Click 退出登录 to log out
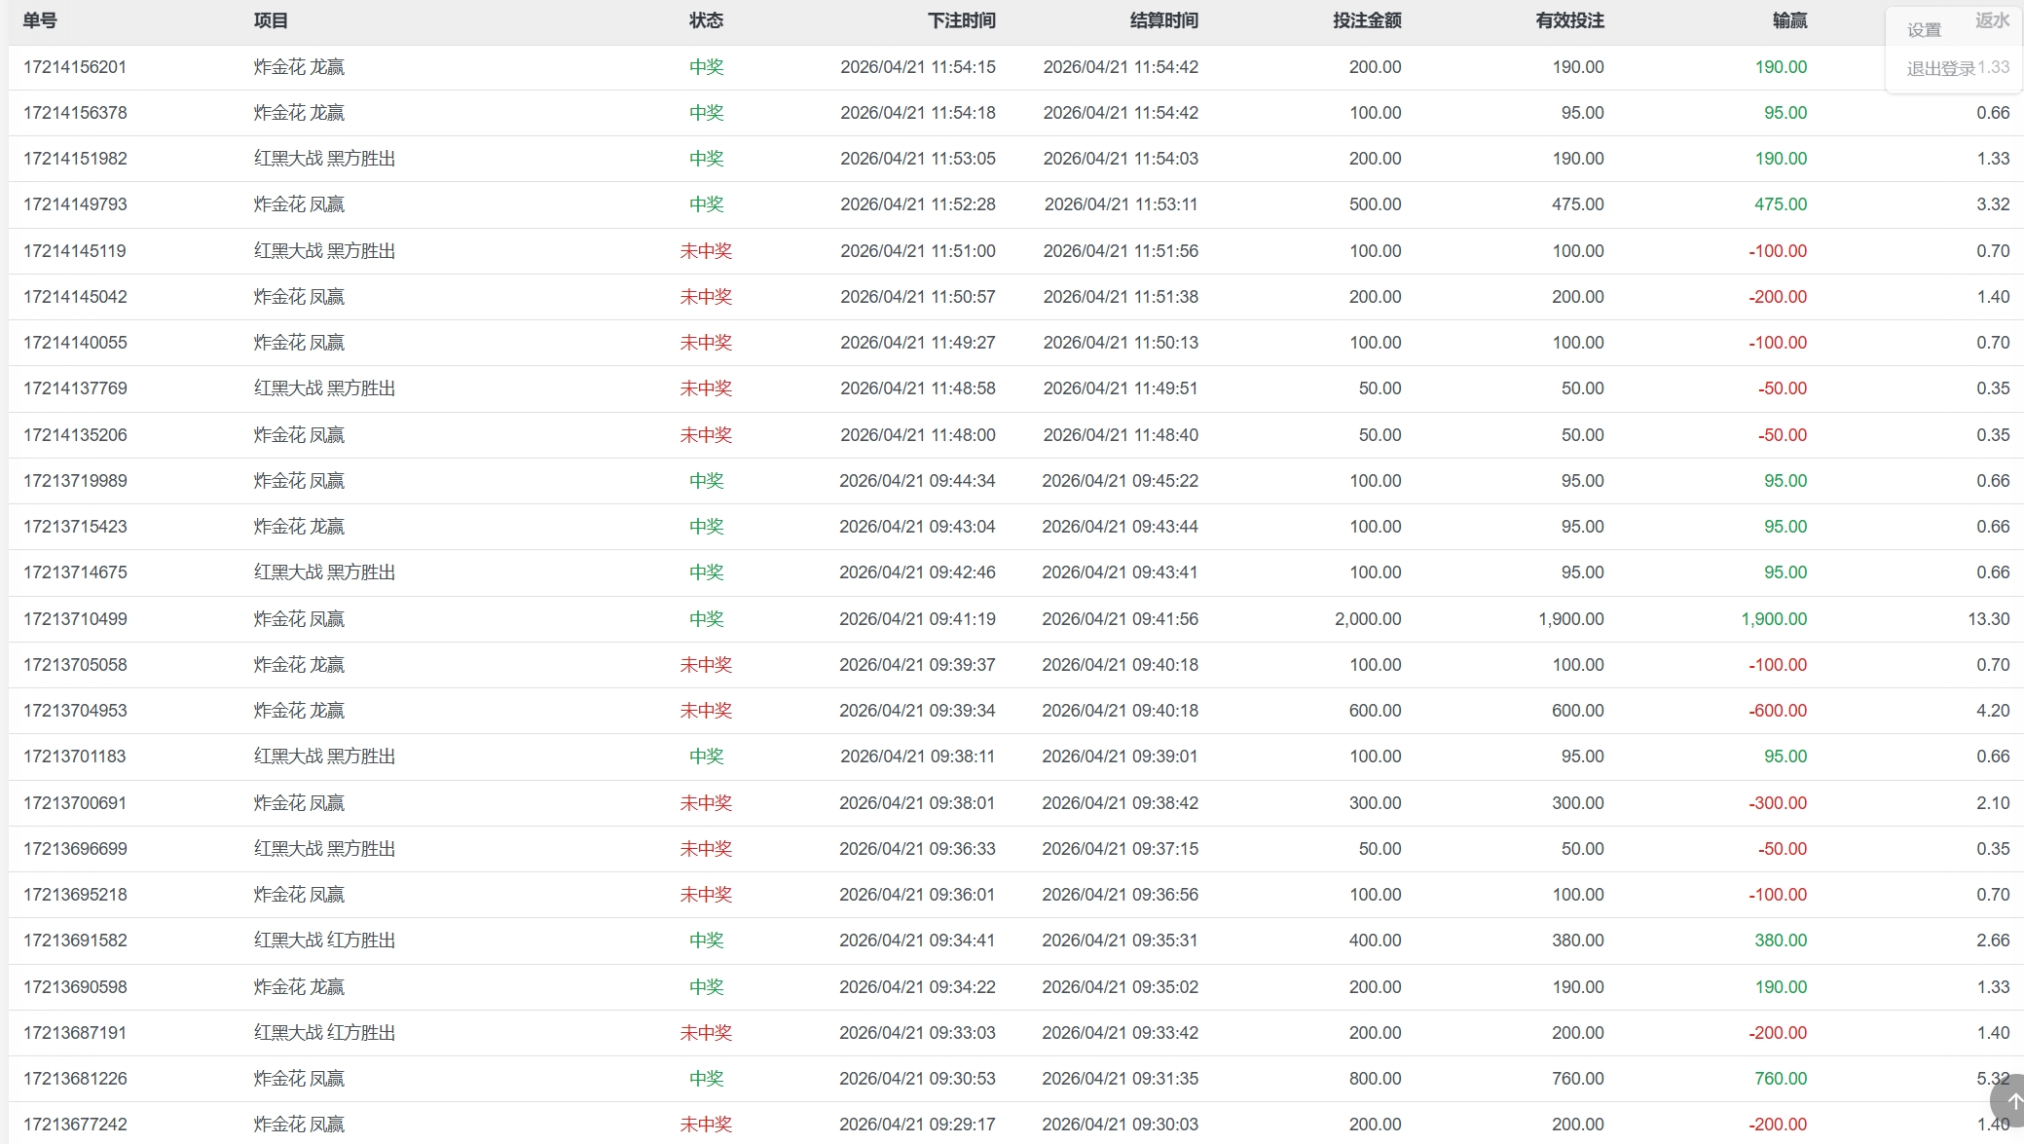This screenshot has height=1144, width=2024. 1940,68
